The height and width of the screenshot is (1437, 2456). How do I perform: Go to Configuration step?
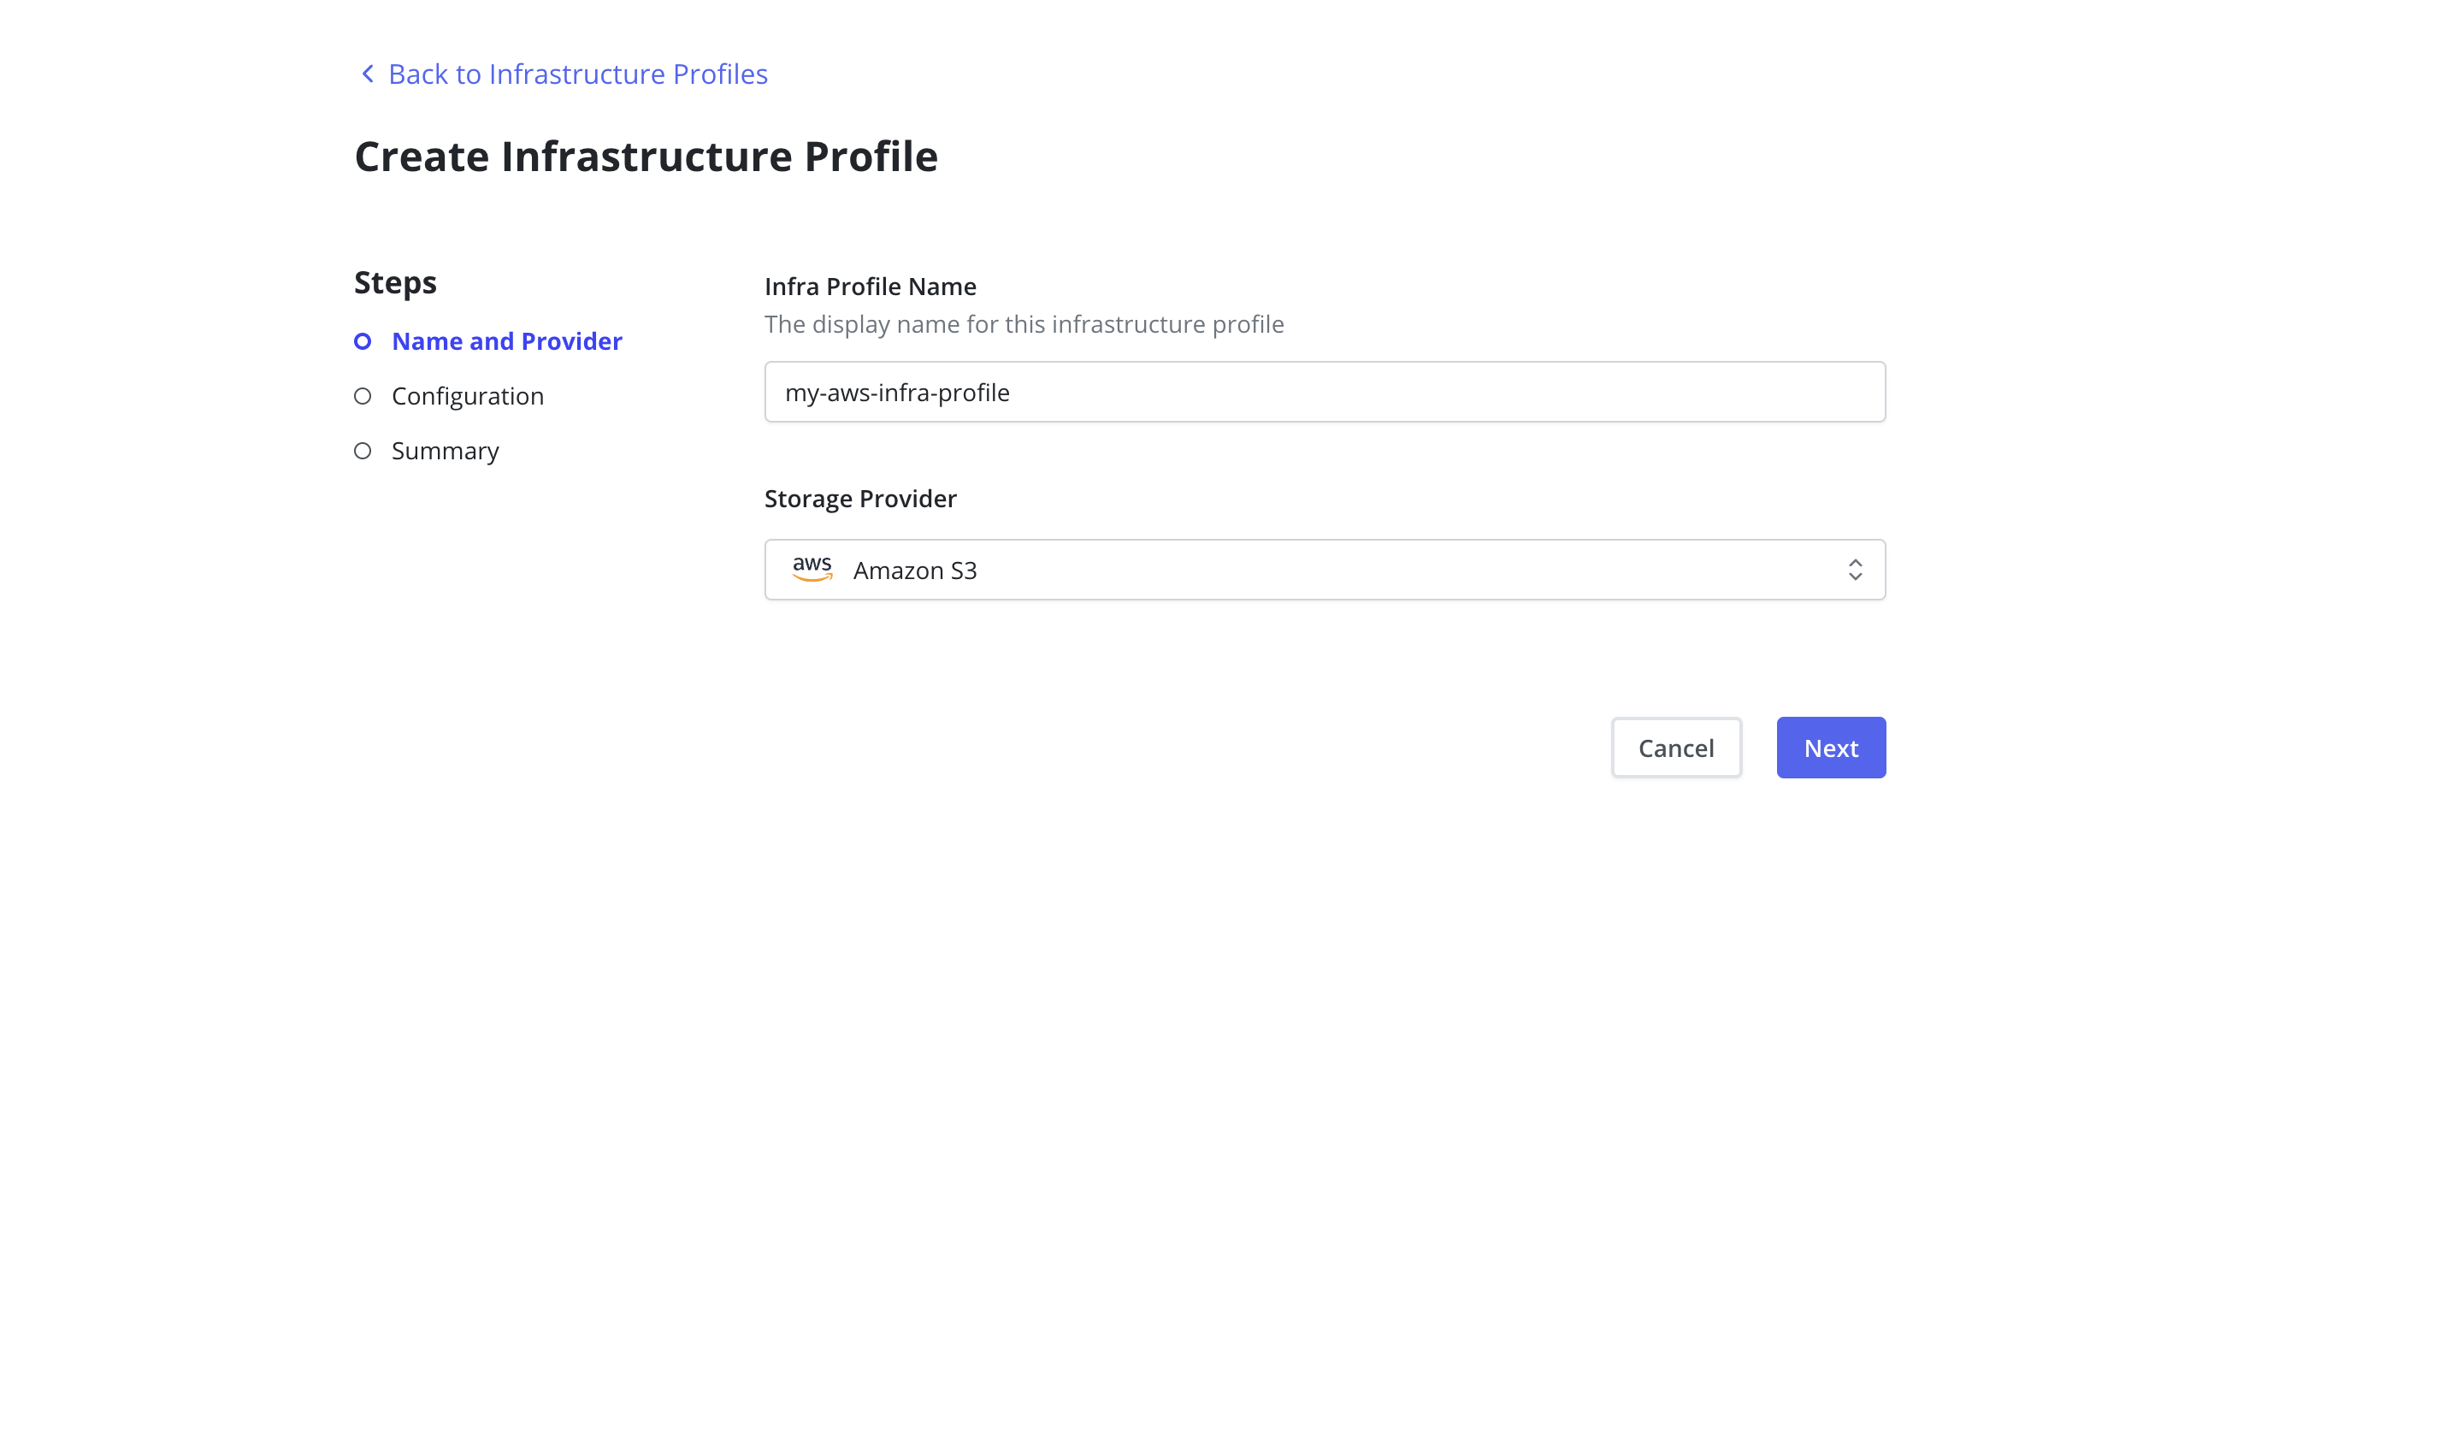coord(468,396)
